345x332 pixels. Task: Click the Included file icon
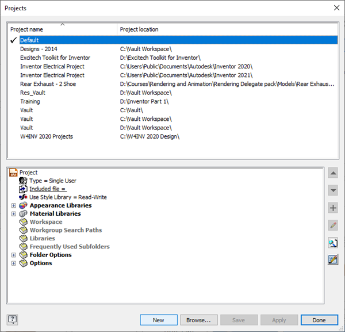point(23,189)
